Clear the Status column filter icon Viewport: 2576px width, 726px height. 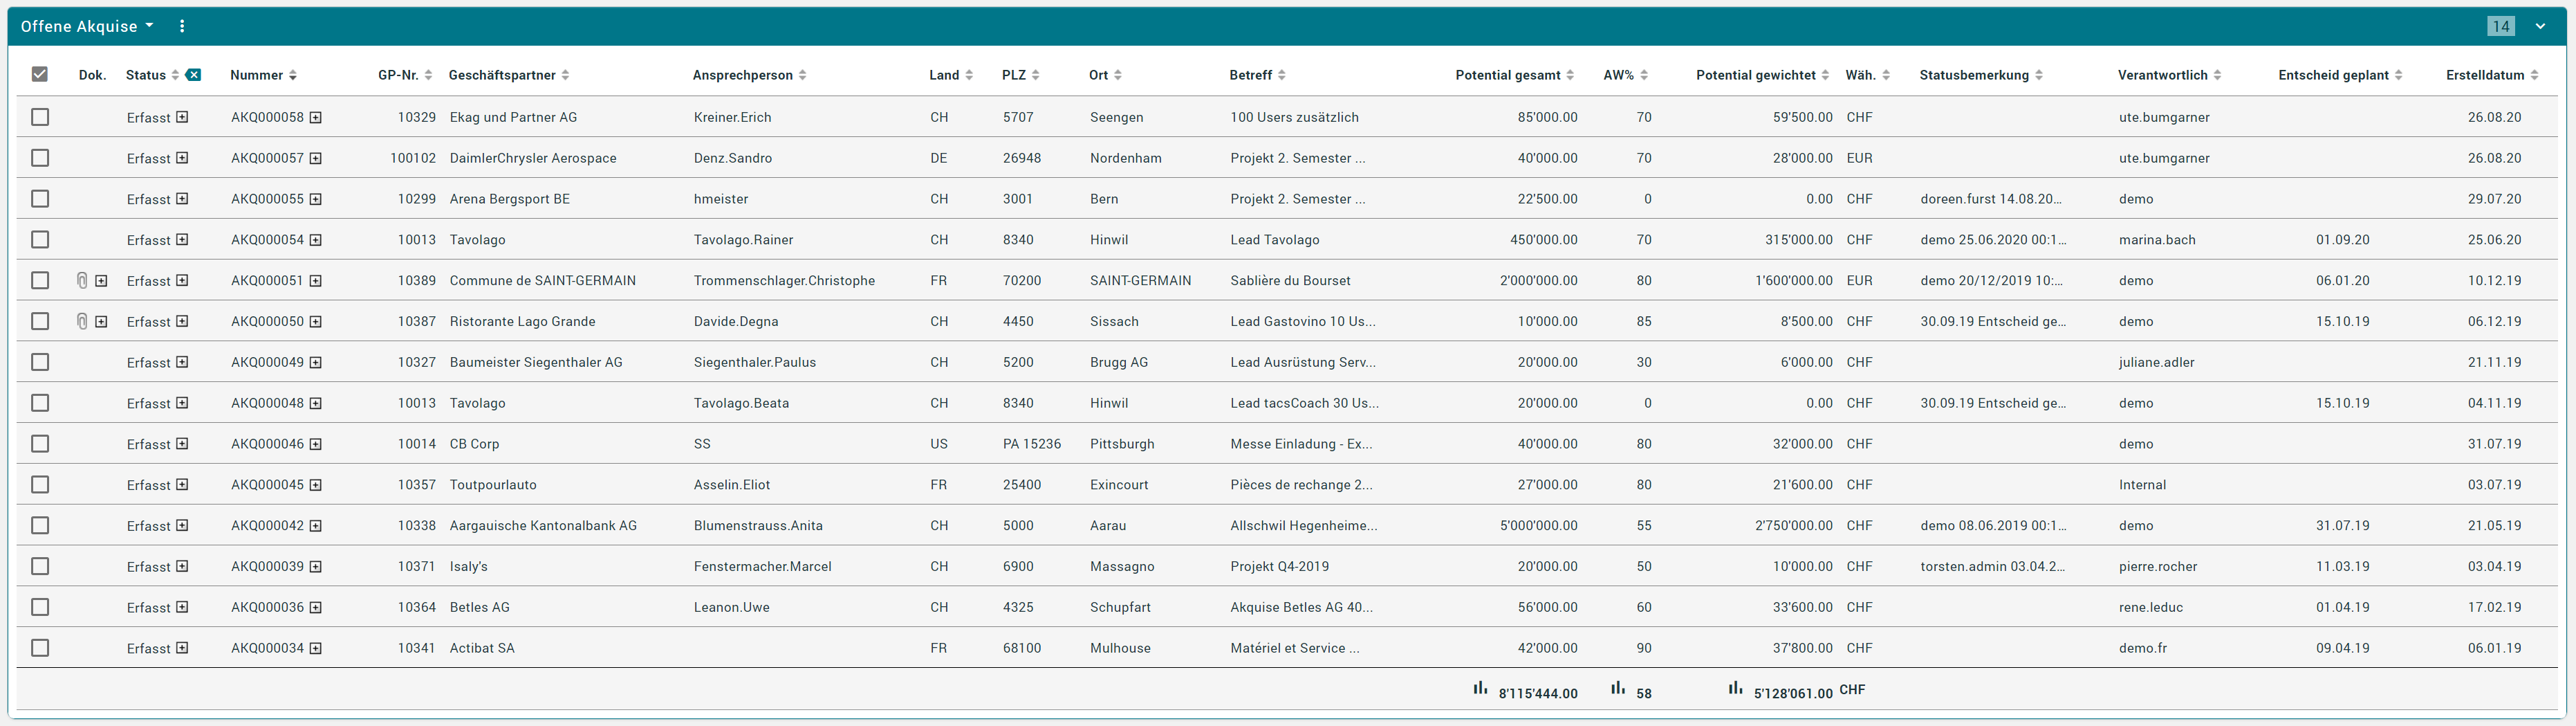(x=193, y=75)
